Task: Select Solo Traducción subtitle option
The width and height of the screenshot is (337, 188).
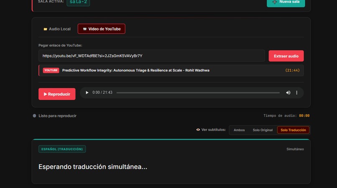Action: (x=293, y=130)
